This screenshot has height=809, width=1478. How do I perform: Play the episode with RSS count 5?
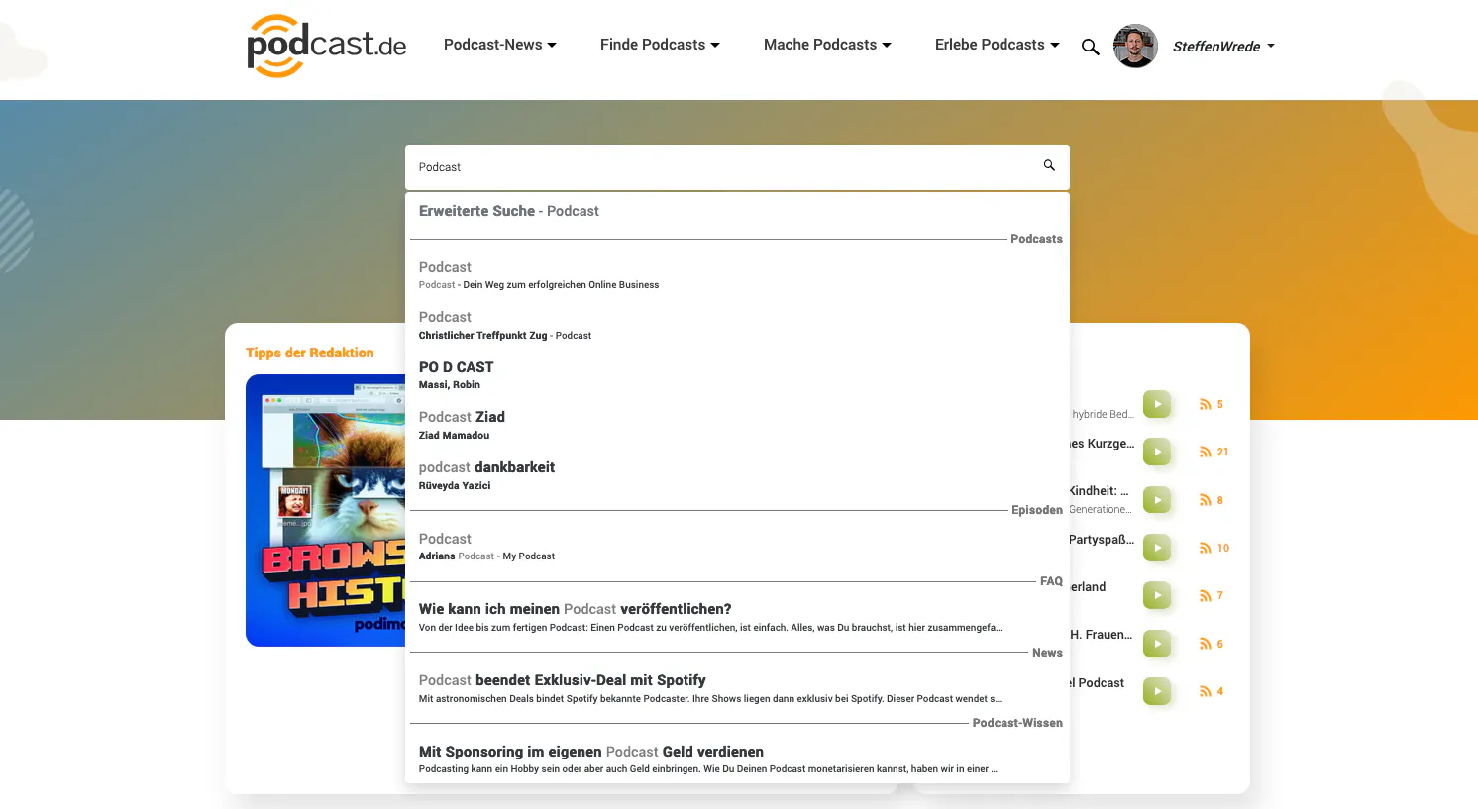coord(1157,404)
